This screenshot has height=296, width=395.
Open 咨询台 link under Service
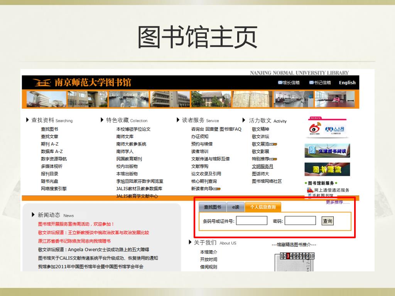(197, 129)
